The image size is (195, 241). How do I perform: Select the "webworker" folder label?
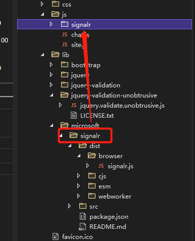coord(115,197)
